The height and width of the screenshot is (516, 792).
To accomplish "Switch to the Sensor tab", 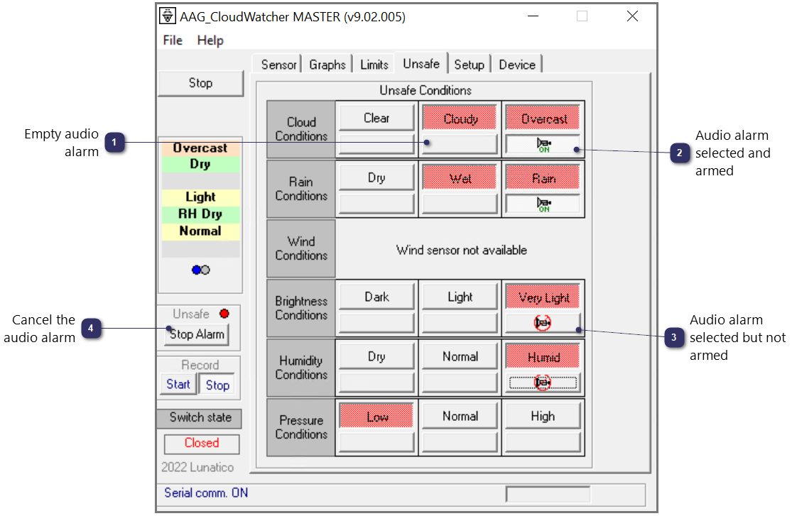I will tap(278, 65).
